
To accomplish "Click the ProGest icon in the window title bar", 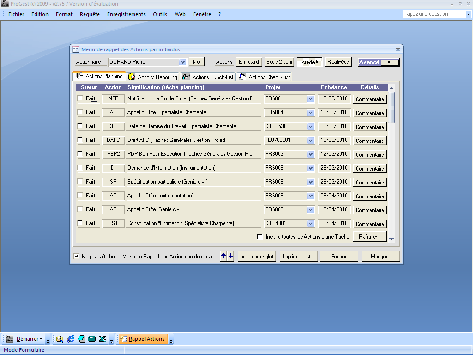I will click(5, 4).
